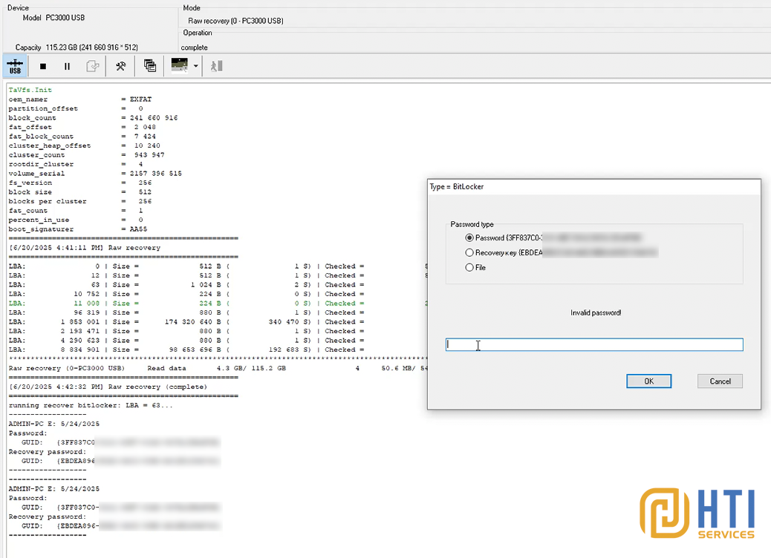
Task: Click the 'block_count = 241 660 916' line
Action: pos(93,118)
